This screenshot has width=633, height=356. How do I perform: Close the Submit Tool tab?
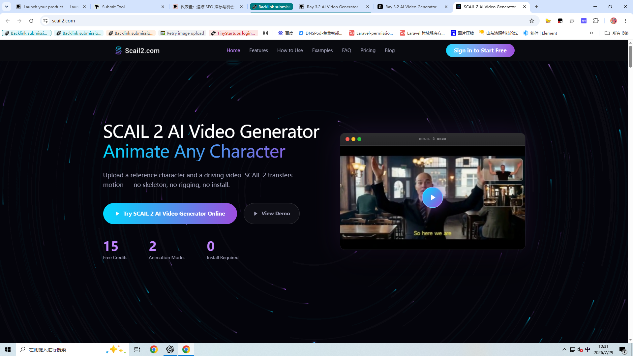pos(163,7)
